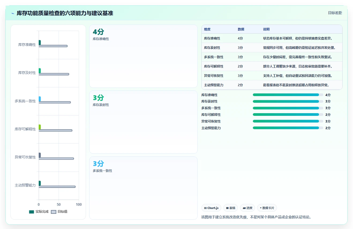Click the 说明 column header

click(x=266, y=29)
